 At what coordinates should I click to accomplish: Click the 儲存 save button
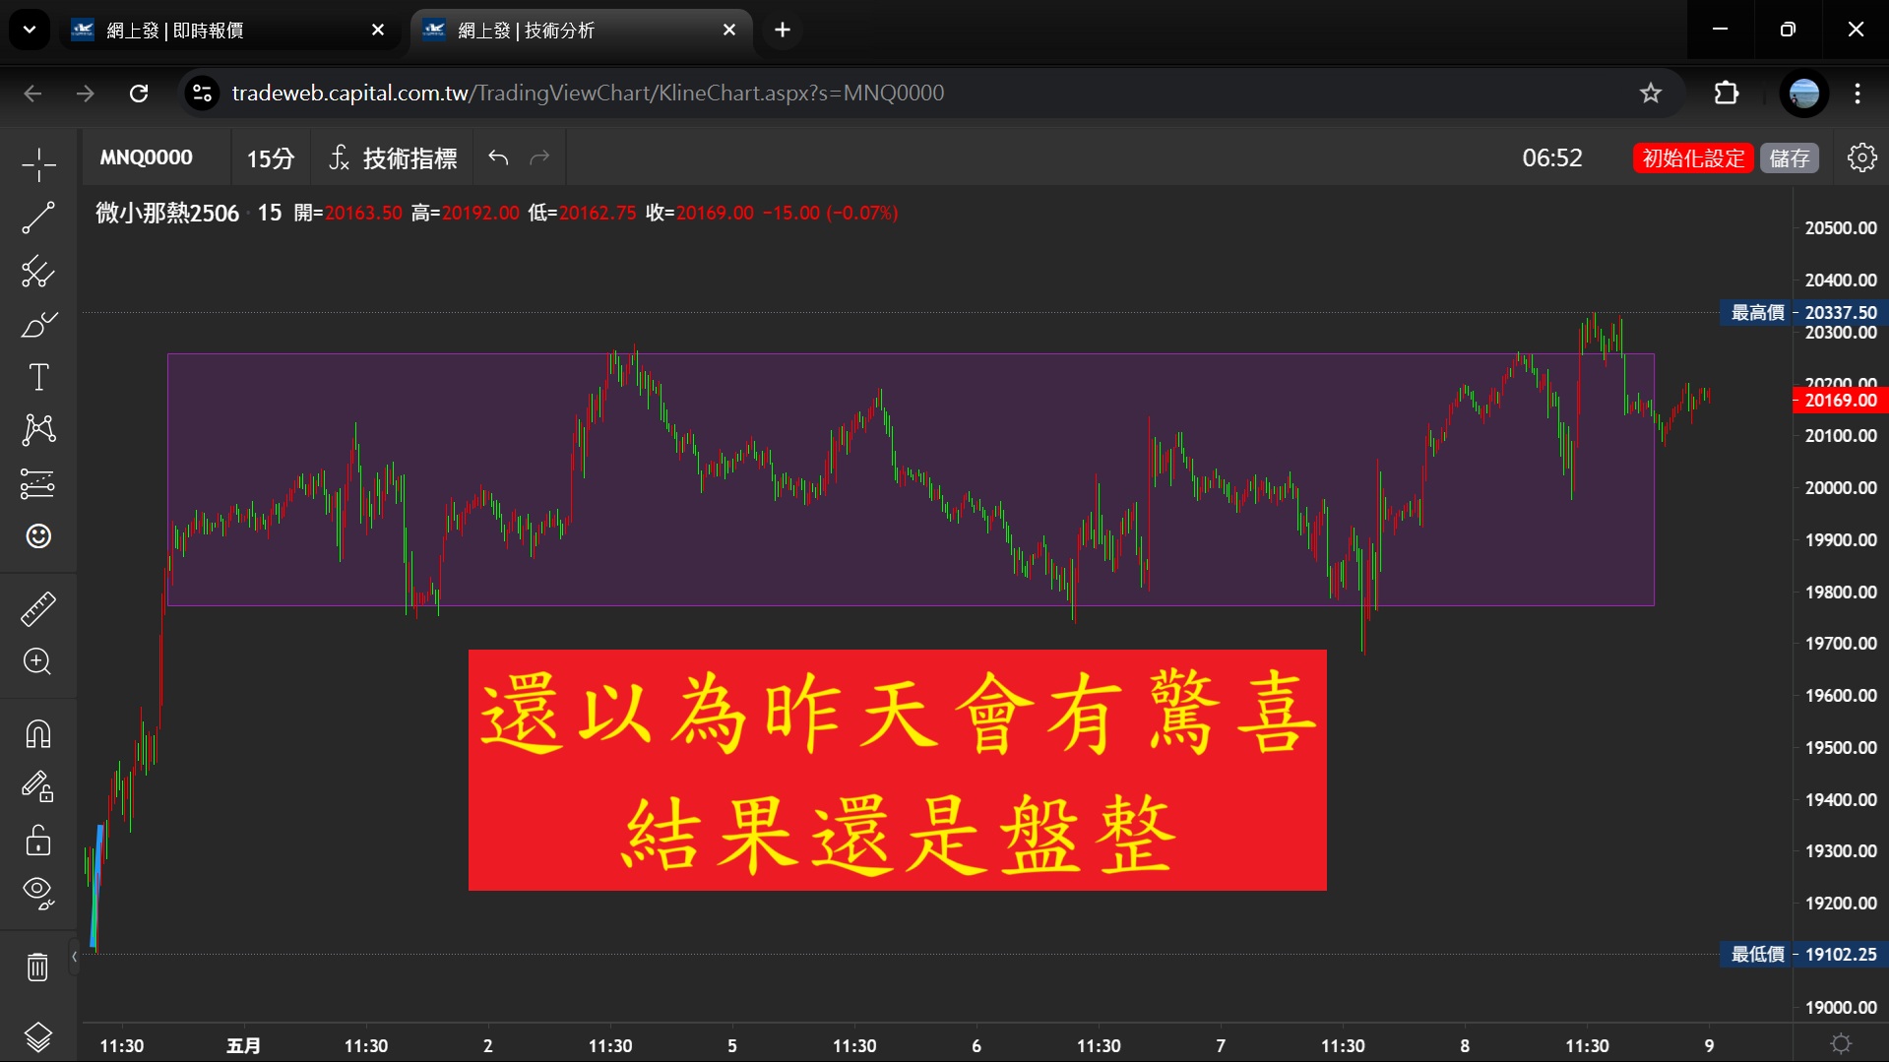(x=1790, y=158)
